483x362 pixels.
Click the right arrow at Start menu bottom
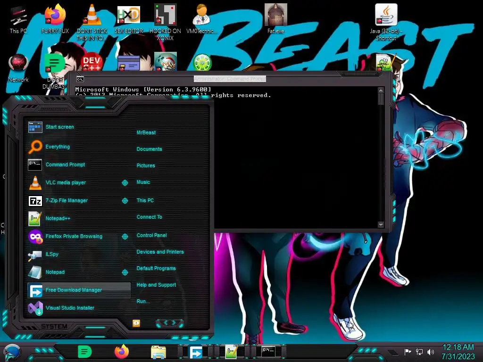point(174,322)
